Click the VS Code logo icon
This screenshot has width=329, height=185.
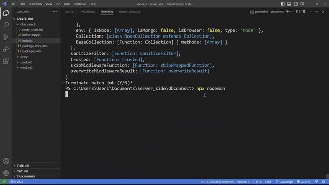(5, 4)
